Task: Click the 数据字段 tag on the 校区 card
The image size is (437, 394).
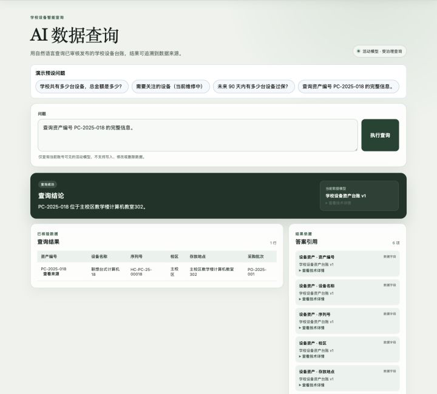Action: 390,342
